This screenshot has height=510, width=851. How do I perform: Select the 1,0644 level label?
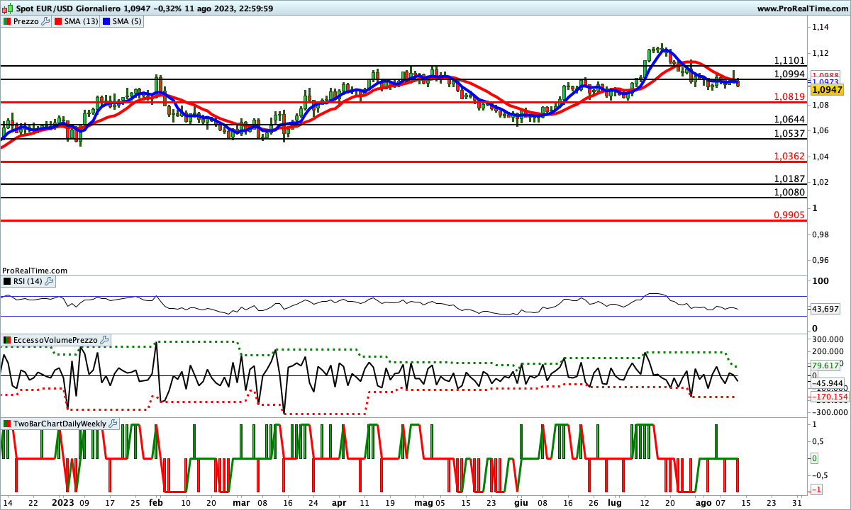pos(790,119)
